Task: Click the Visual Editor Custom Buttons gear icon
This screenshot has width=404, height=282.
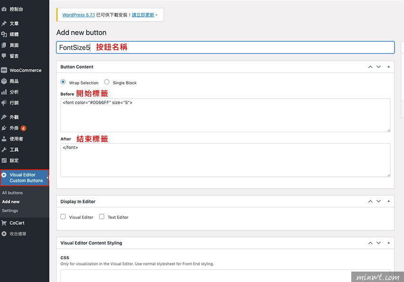Action: [4, 175]
